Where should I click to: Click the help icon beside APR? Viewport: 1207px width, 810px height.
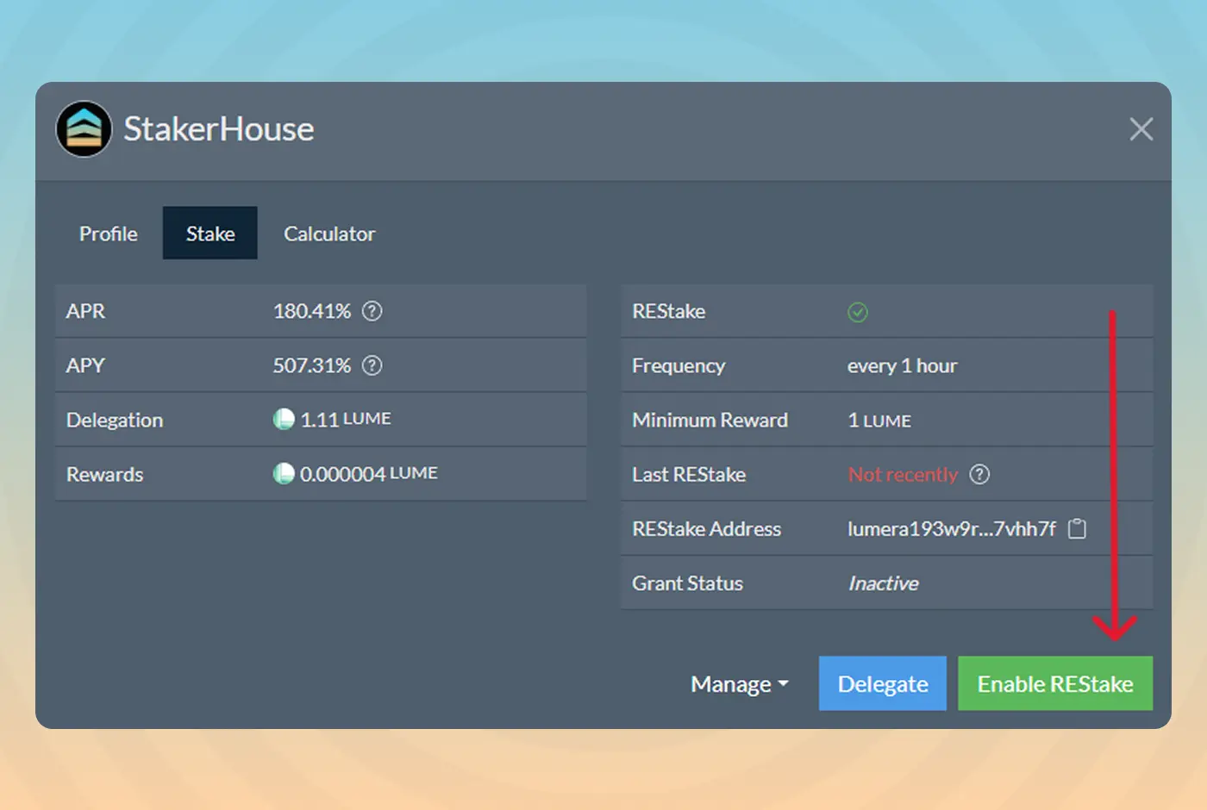(x=372, y=311)
